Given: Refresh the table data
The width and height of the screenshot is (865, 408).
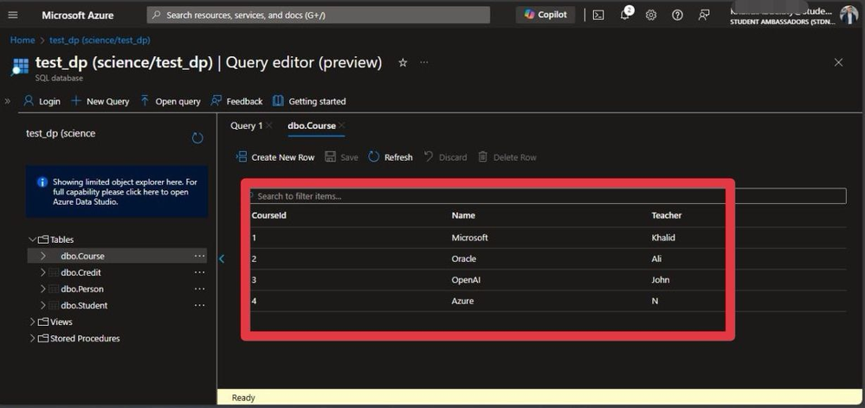Looking at the screenshot, I should (x=391, y=157).
